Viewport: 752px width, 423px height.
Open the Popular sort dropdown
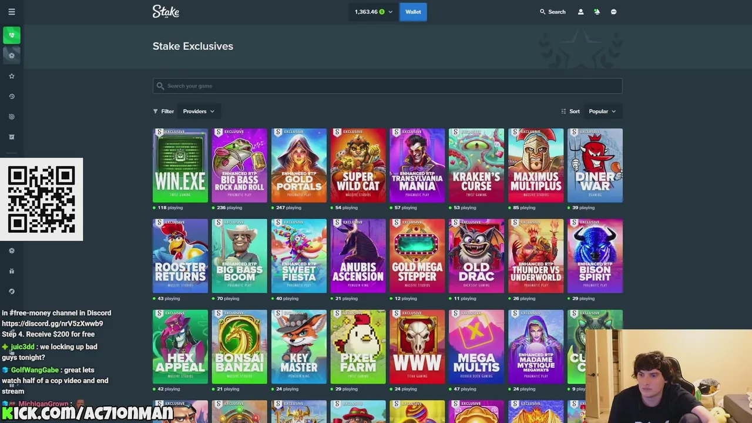click(602, 111)
